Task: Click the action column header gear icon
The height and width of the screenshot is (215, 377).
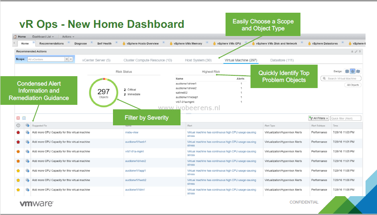Action: pos(27,126)
